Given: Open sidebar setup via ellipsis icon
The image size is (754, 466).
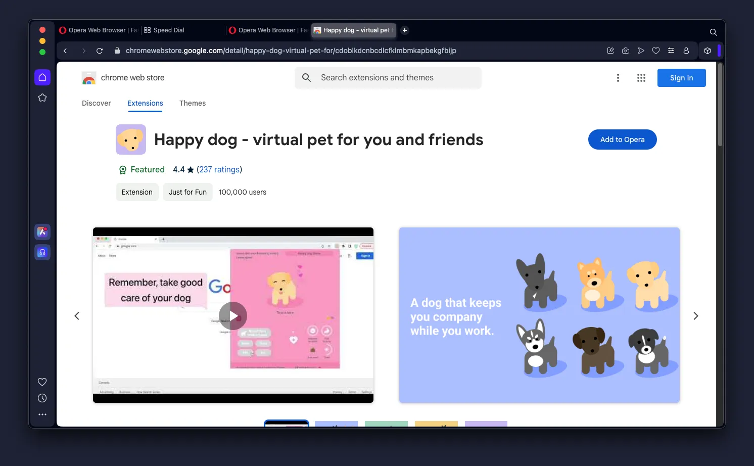Looking at the screenshot, I should tap(42, 414).
